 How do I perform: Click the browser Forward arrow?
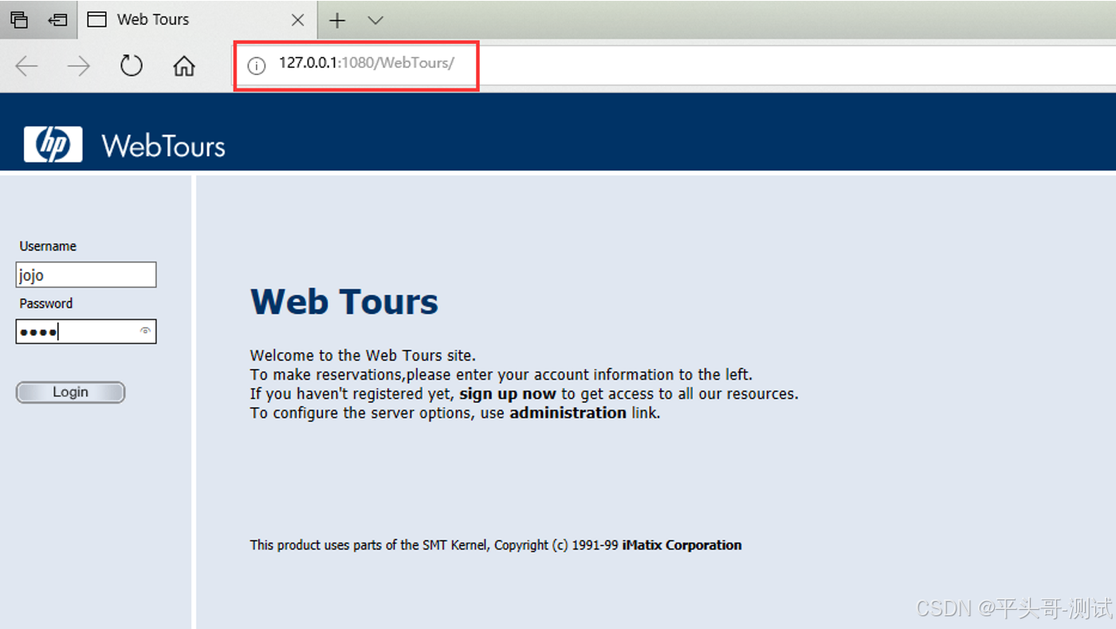[x=78, y=66]
